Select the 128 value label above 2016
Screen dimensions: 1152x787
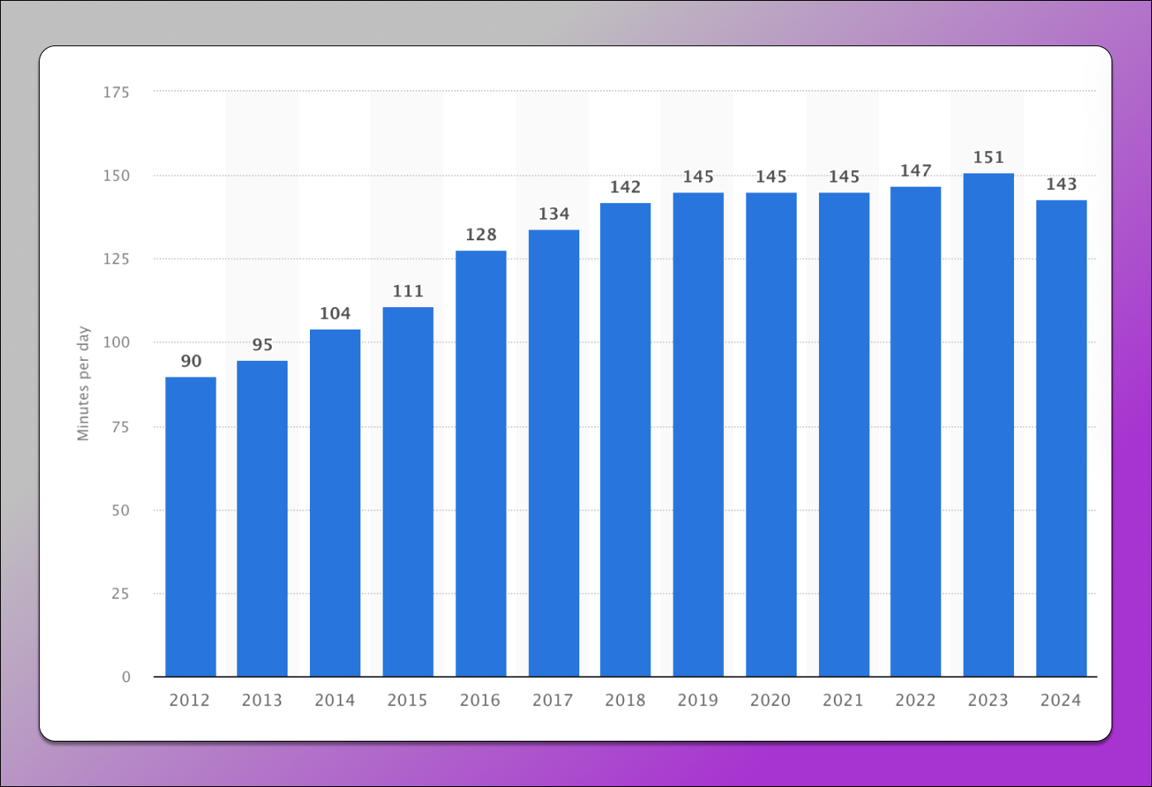[481, 235]
